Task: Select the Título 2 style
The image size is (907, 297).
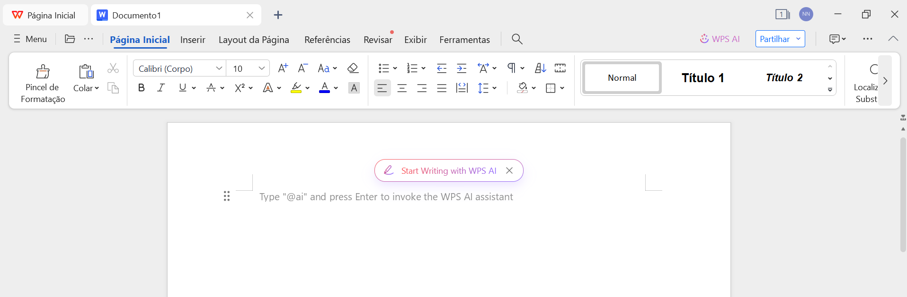Action: point(784,78)
